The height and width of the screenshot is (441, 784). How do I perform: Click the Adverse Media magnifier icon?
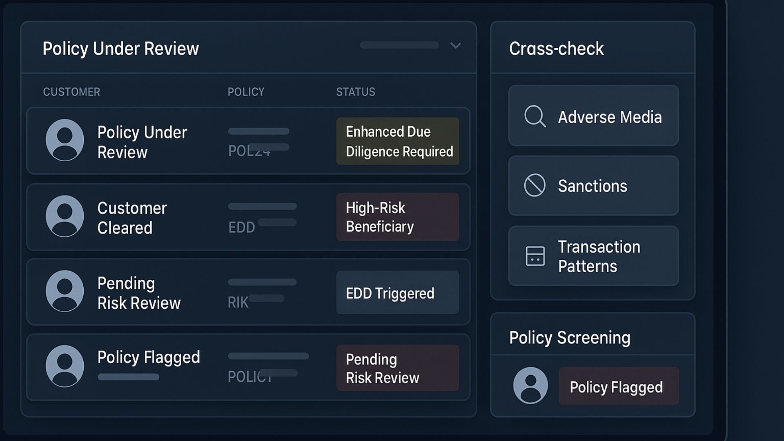pos(535,116)
